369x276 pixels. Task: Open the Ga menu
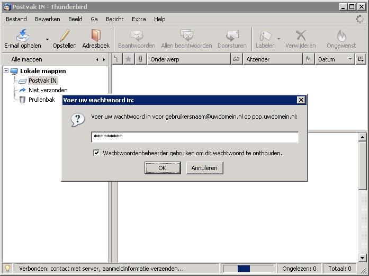pyautogui.click(x=94, y=19)
